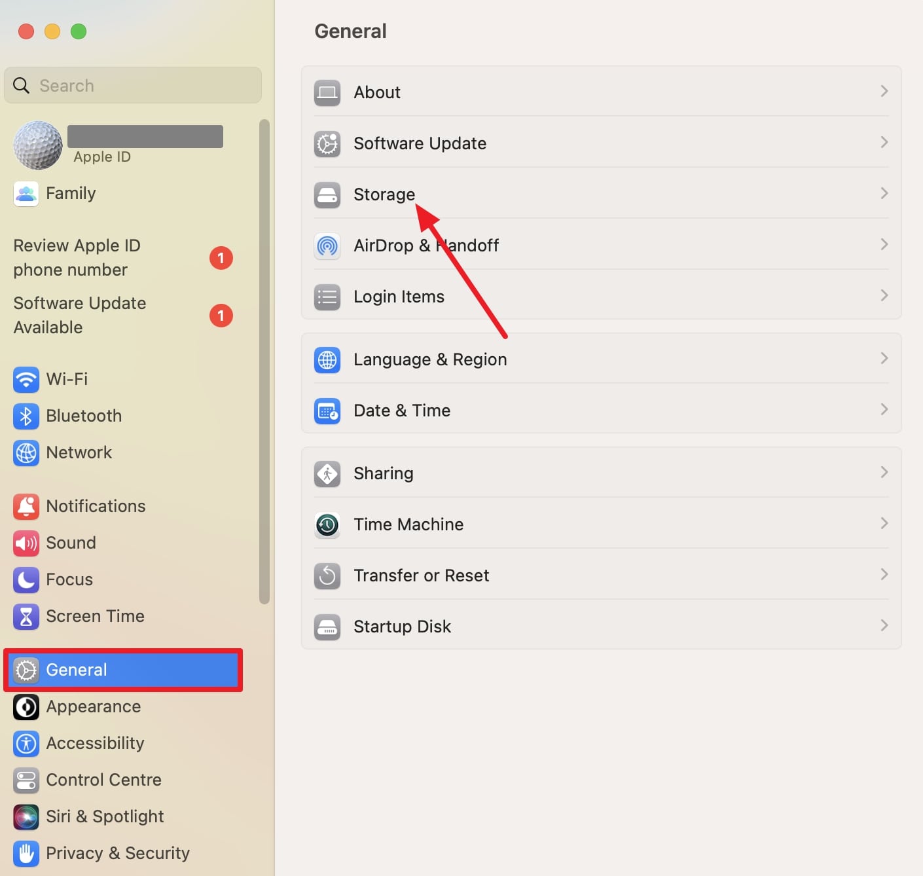
Task: Open the Storage settings label
Action: (x=384, y=194)
